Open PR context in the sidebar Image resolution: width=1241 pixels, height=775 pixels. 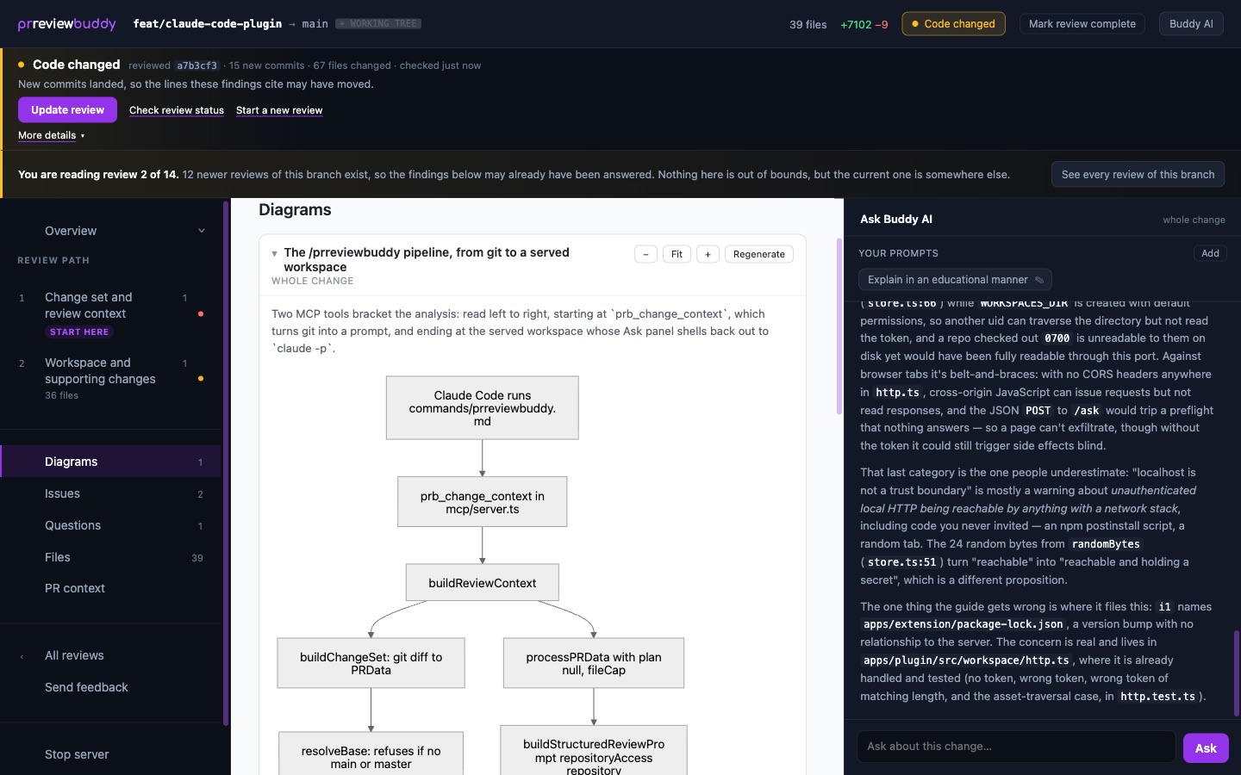(110, 588)
